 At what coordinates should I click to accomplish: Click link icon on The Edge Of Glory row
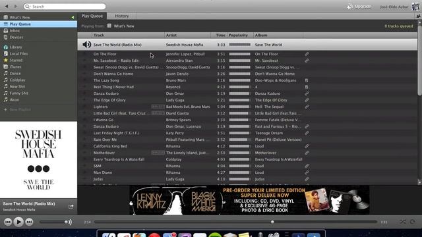coord(307,100)
